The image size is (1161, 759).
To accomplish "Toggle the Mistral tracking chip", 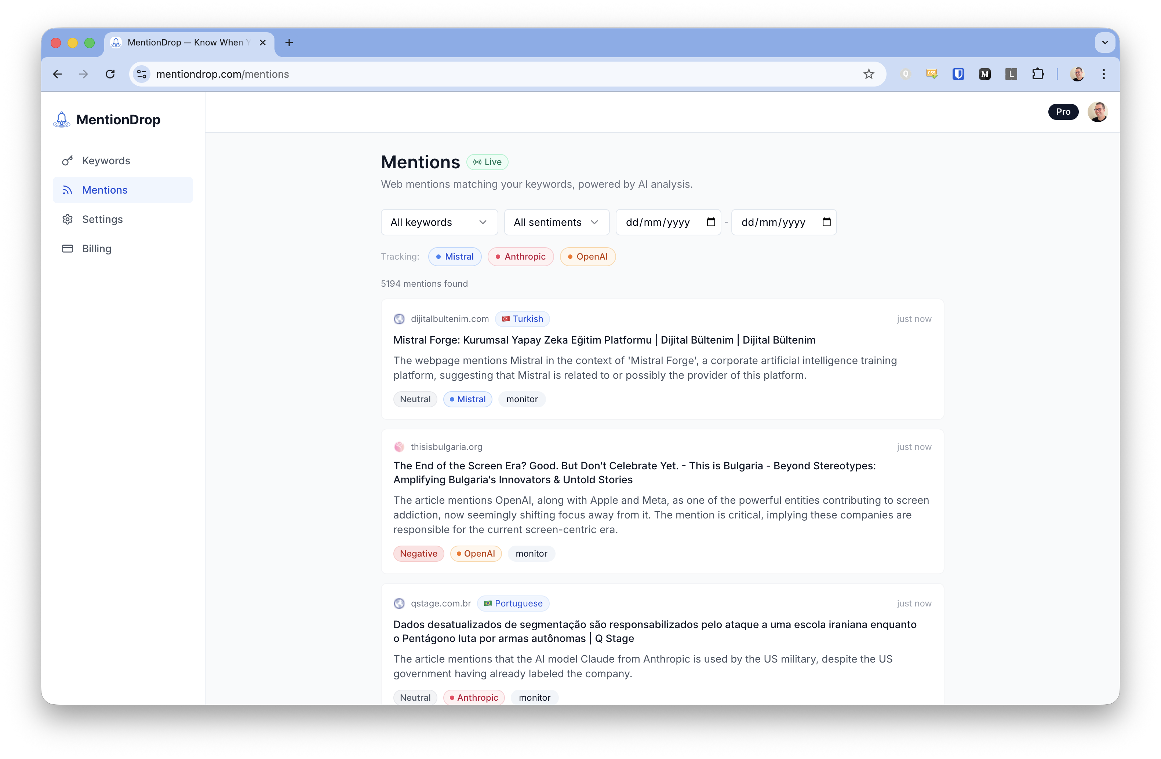I will click(x=455, y=256).
